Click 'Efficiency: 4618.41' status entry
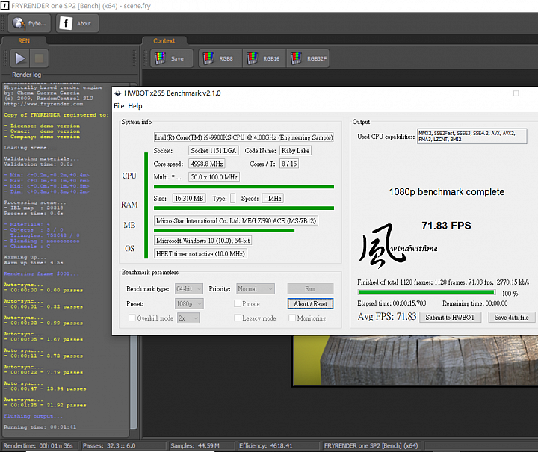 click(x=265, y=445)
